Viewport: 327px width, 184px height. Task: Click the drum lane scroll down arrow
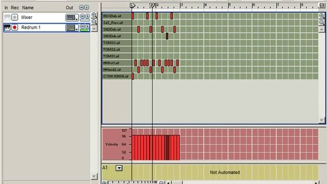(322, 120)
